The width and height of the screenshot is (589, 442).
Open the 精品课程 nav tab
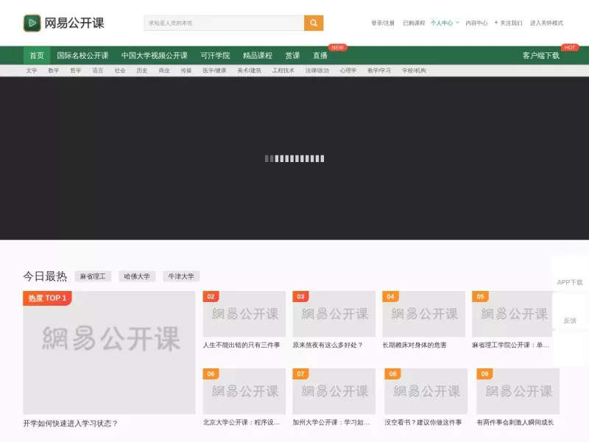[x=258, y=56]
